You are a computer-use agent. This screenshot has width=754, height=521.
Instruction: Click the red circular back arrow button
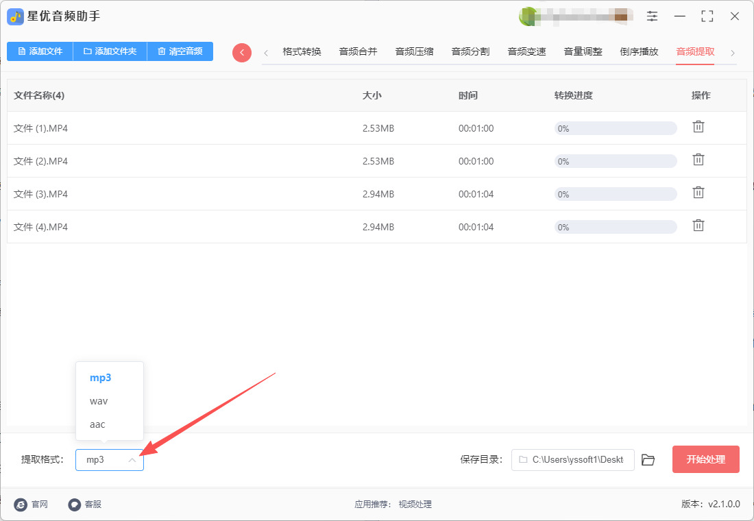click(242, 52)
